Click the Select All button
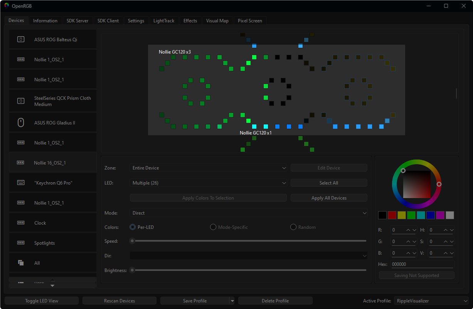Viewport: 473px width, 309px height. [x=329, y=183]
